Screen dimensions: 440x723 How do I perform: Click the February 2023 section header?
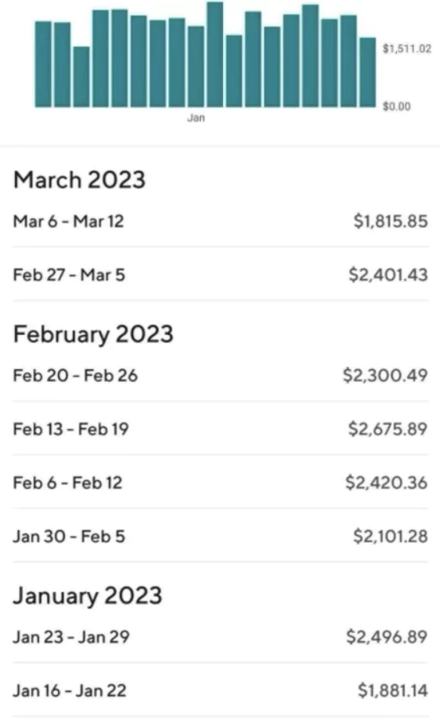click(93, 334)
